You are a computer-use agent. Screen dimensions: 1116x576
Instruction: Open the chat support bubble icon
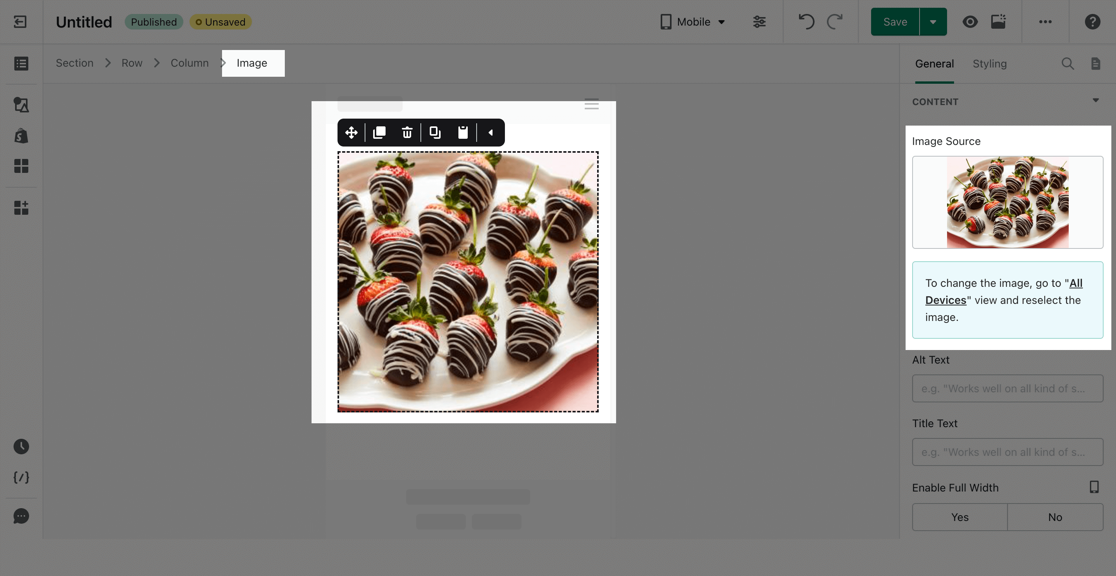pos(21,516)
